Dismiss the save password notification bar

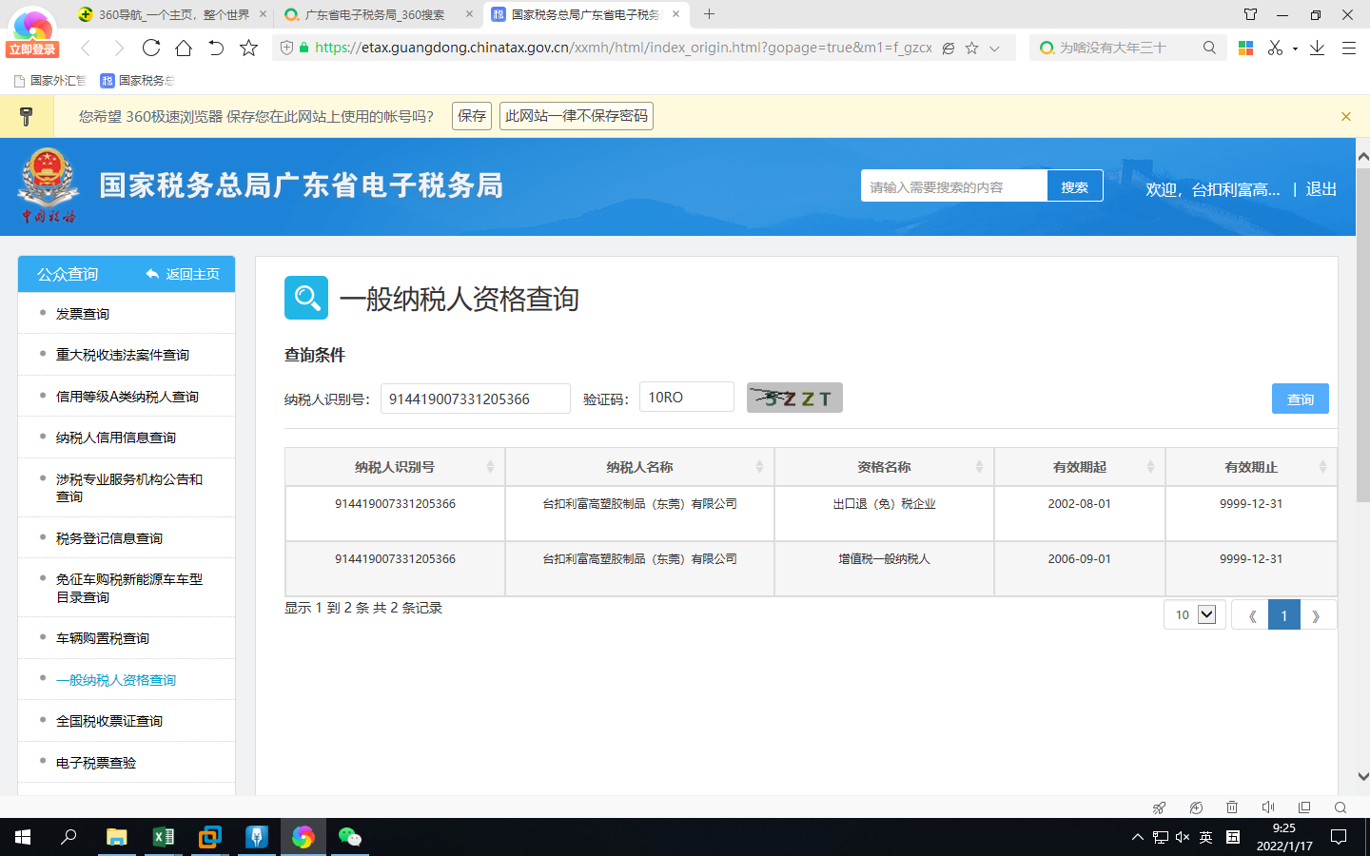pyautogui.click(x=1345, y=116)
